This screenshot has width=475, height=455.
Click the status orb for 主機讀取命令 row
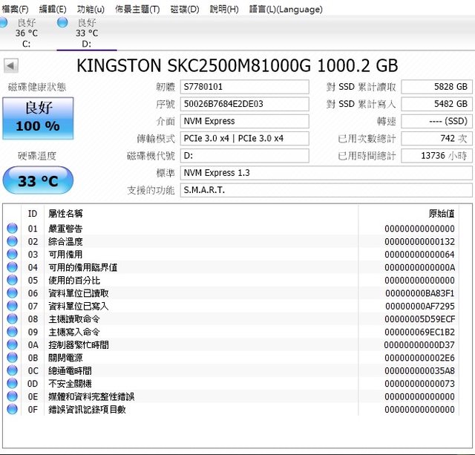point(12,318)
